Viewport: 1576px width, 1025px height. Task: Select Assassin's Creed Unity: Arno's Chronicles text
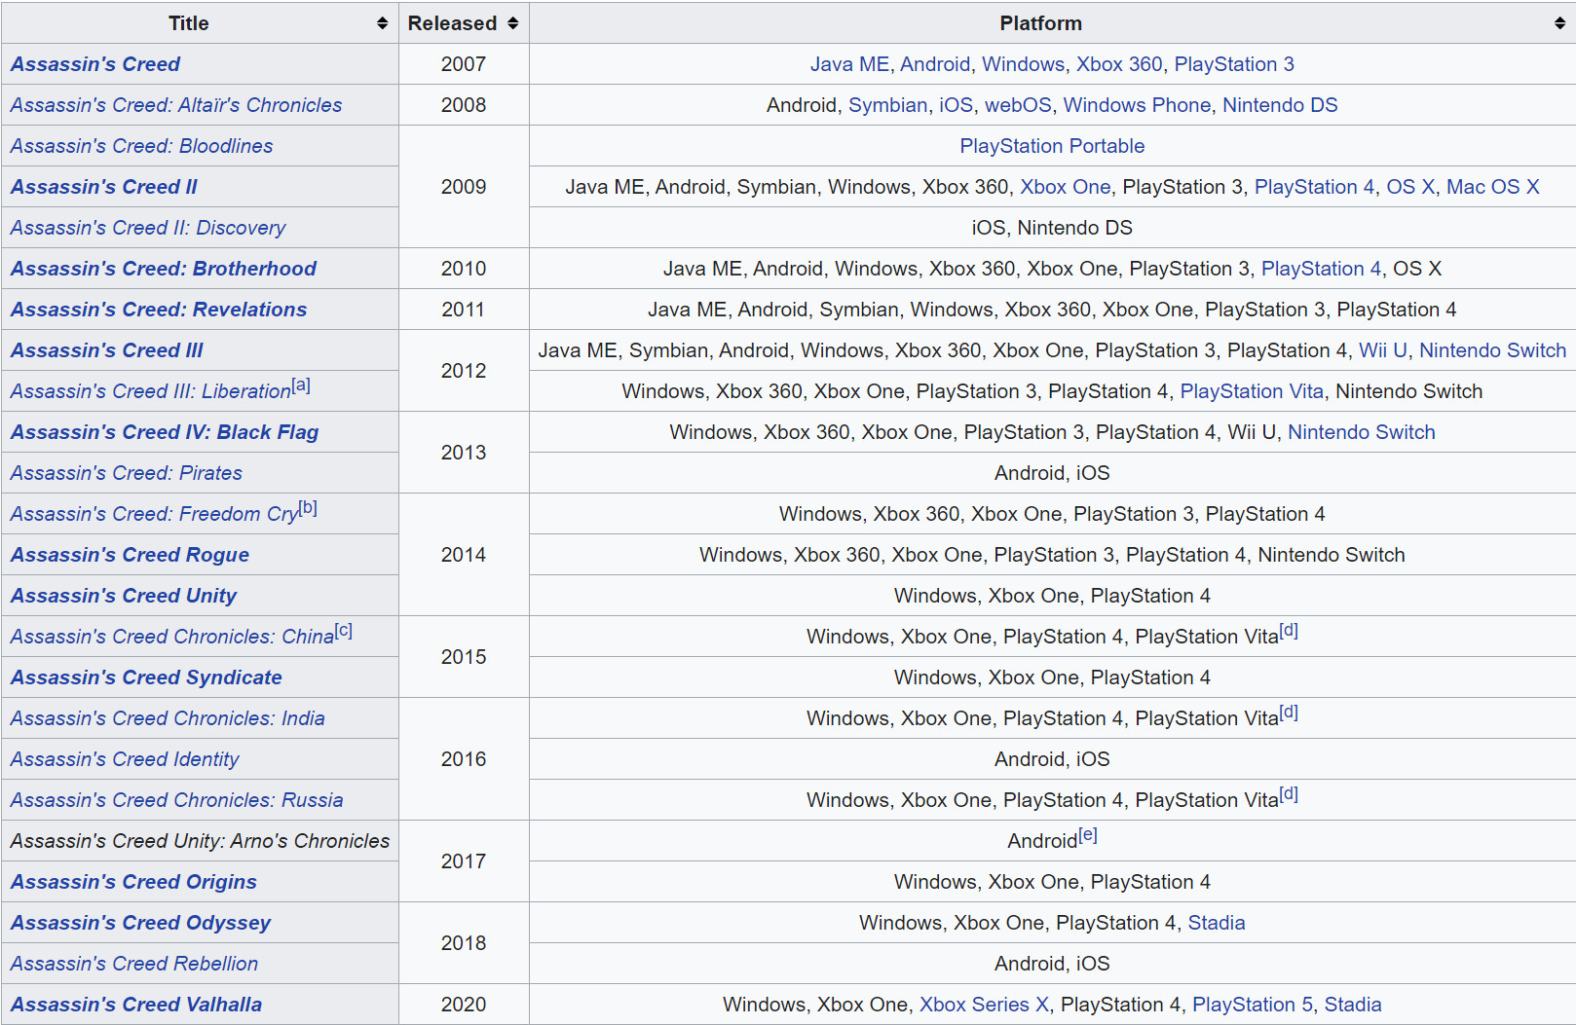[200, 841]
